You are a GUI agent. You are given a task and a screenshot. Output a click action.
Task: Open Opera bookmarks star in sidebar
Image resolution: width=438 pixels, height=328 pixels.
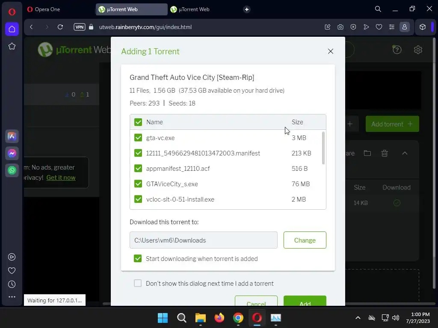[12, 46]
